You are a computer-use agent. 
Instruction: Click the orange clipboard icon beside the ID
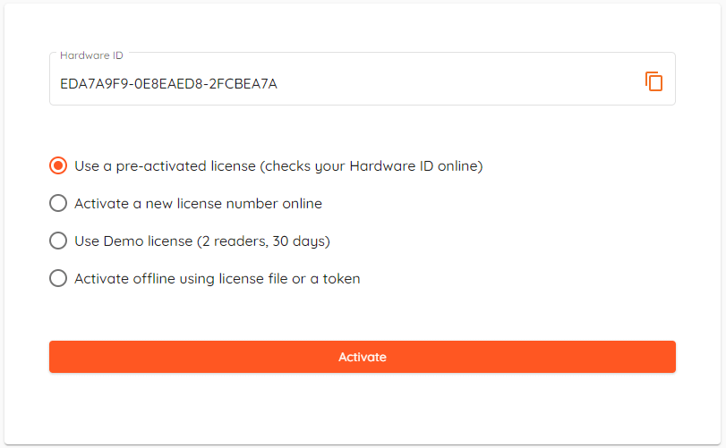pos(653,82)
